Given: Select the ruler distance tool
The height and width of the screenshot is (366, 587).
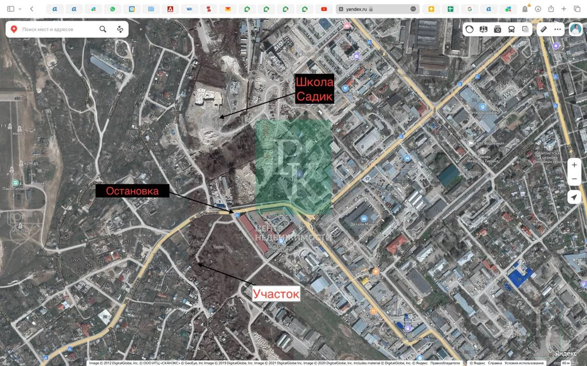Looking at the screenshot, I should 543,29.
